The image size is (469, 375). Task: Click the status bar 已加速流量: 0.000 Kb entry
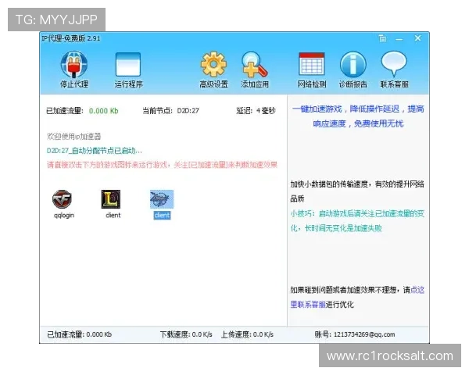79,334
